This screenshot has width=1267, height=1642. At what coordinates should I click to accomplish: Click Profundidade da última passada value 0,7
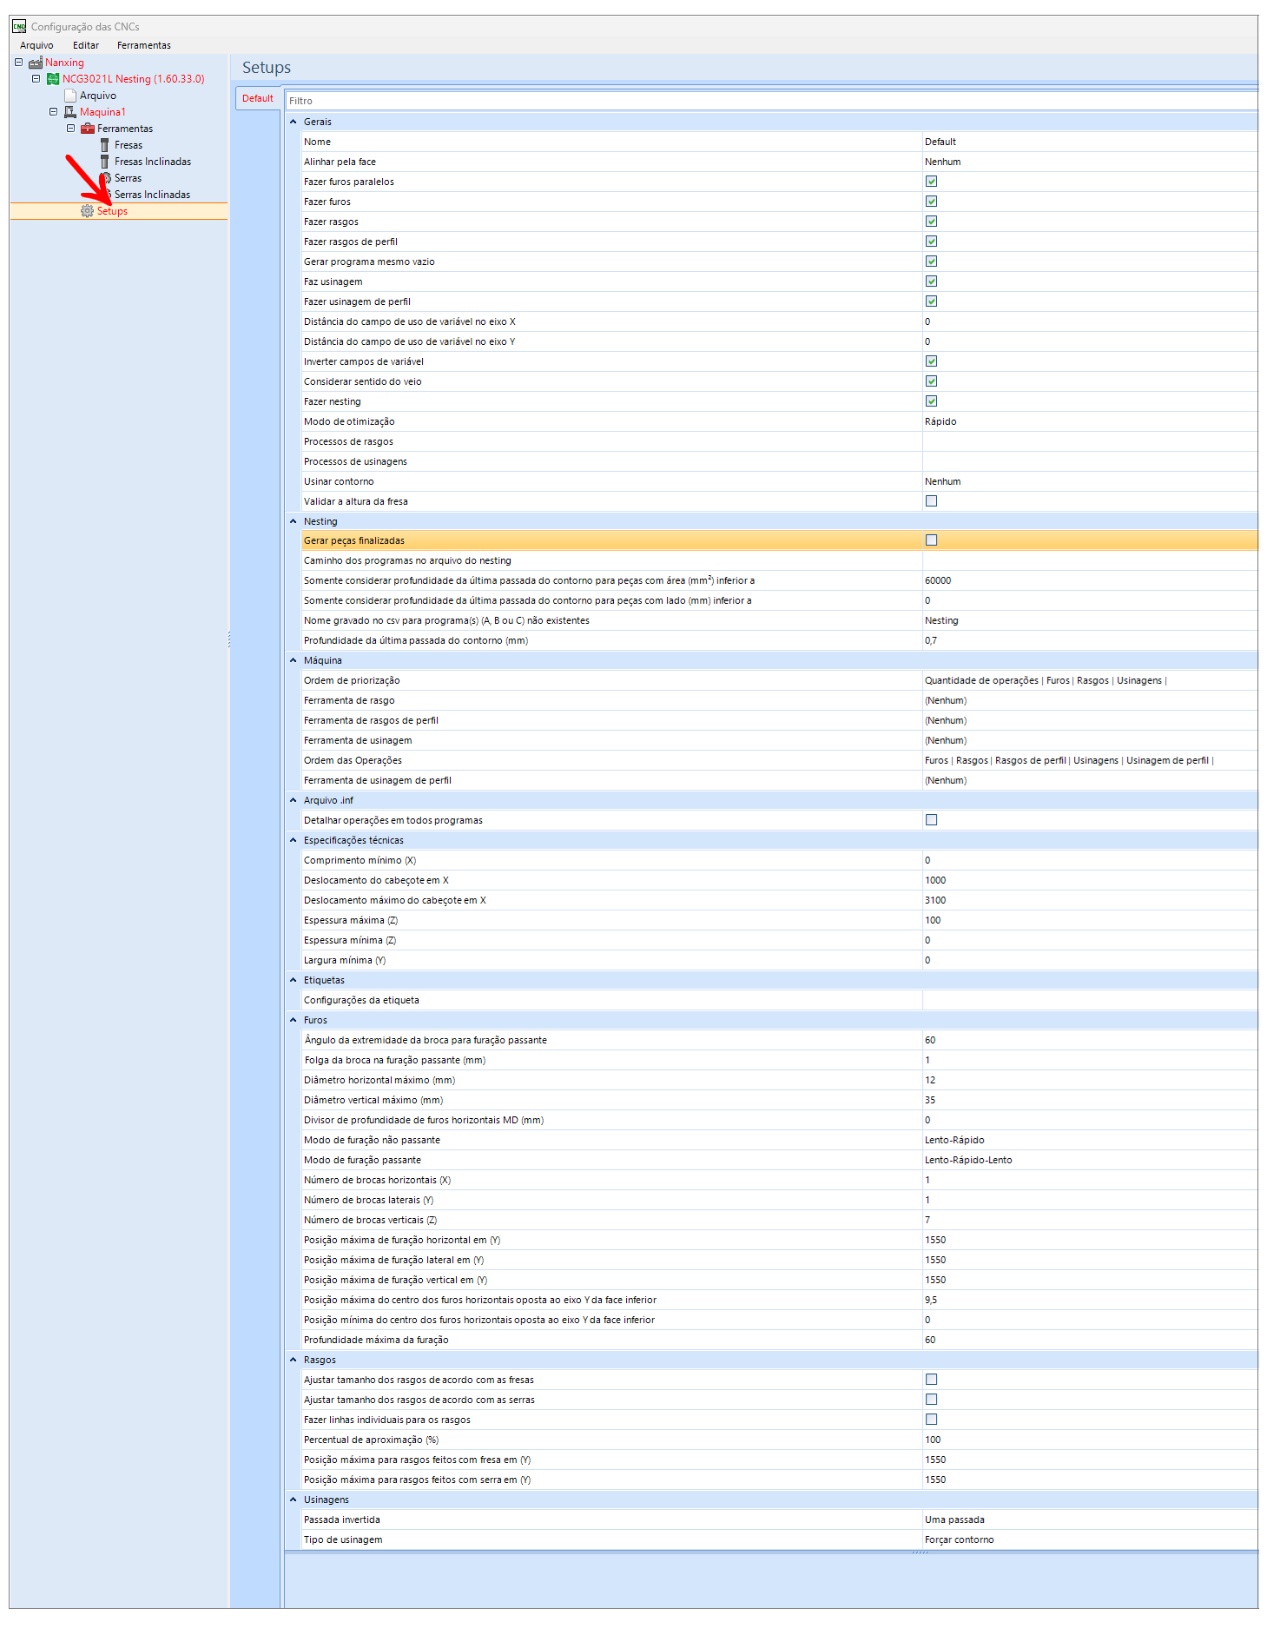point(930,640)
